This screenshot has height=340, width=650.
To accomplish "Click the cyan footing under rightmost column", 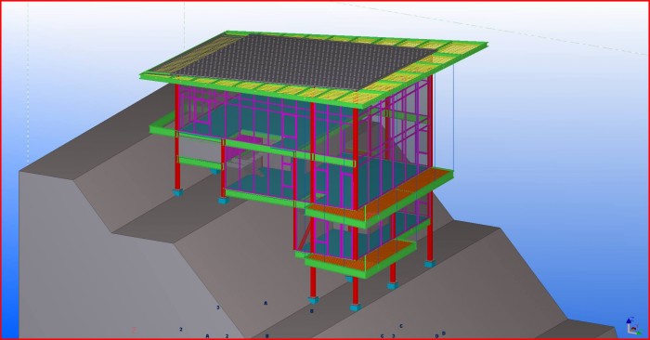I will coord(429,263).
